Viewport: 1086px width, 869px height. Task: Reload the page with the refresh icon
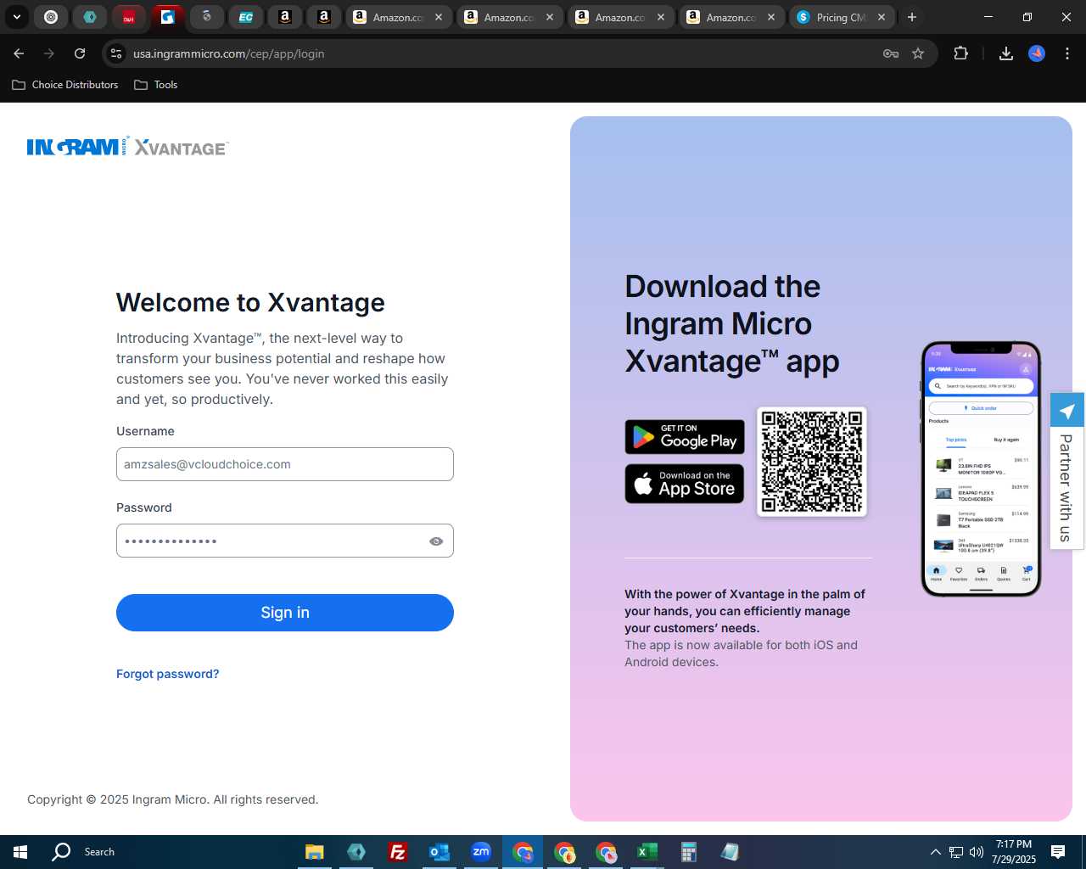pos(80,53)
